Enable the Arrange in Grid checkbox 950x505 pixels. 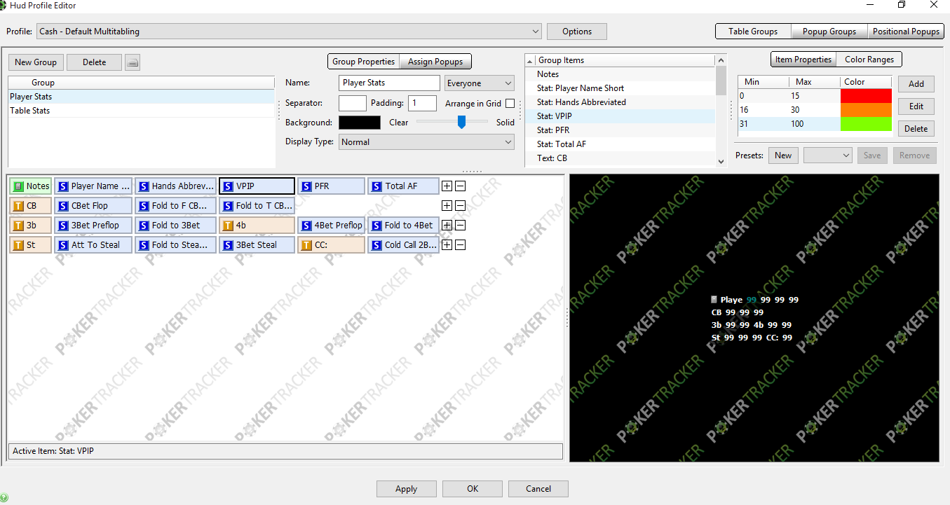click(510, 104)
